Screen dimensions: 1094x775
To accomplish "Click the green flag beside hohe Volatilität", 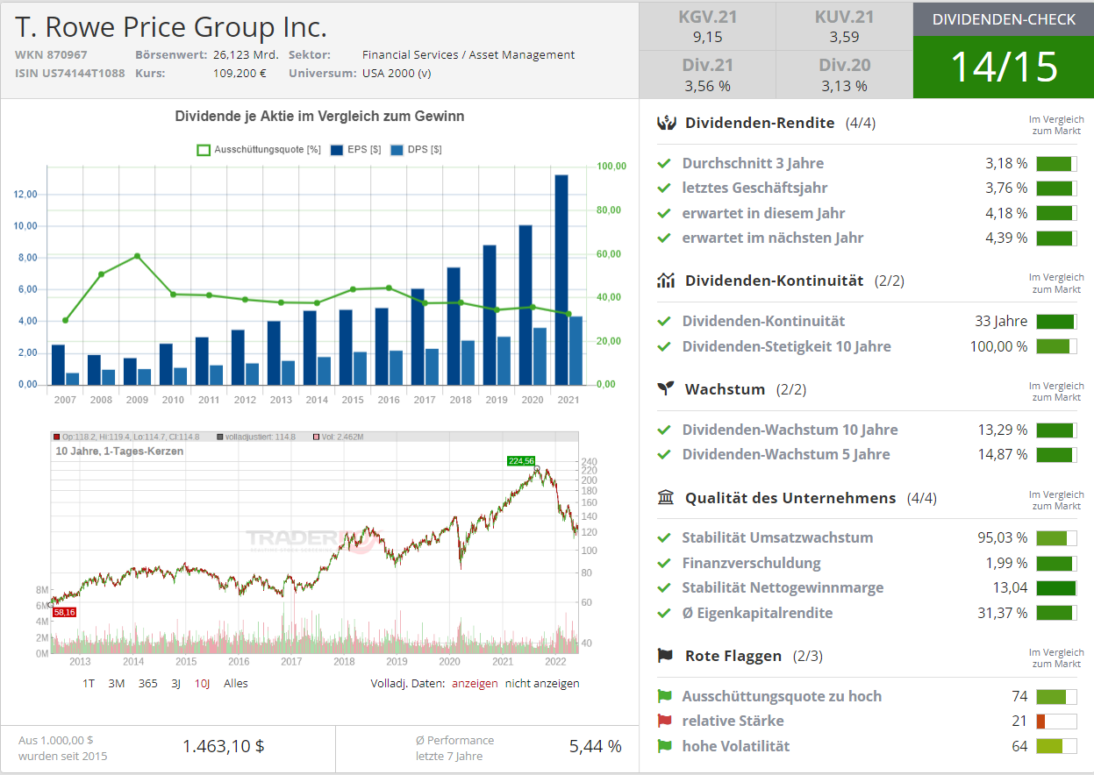I will point(664,746).
